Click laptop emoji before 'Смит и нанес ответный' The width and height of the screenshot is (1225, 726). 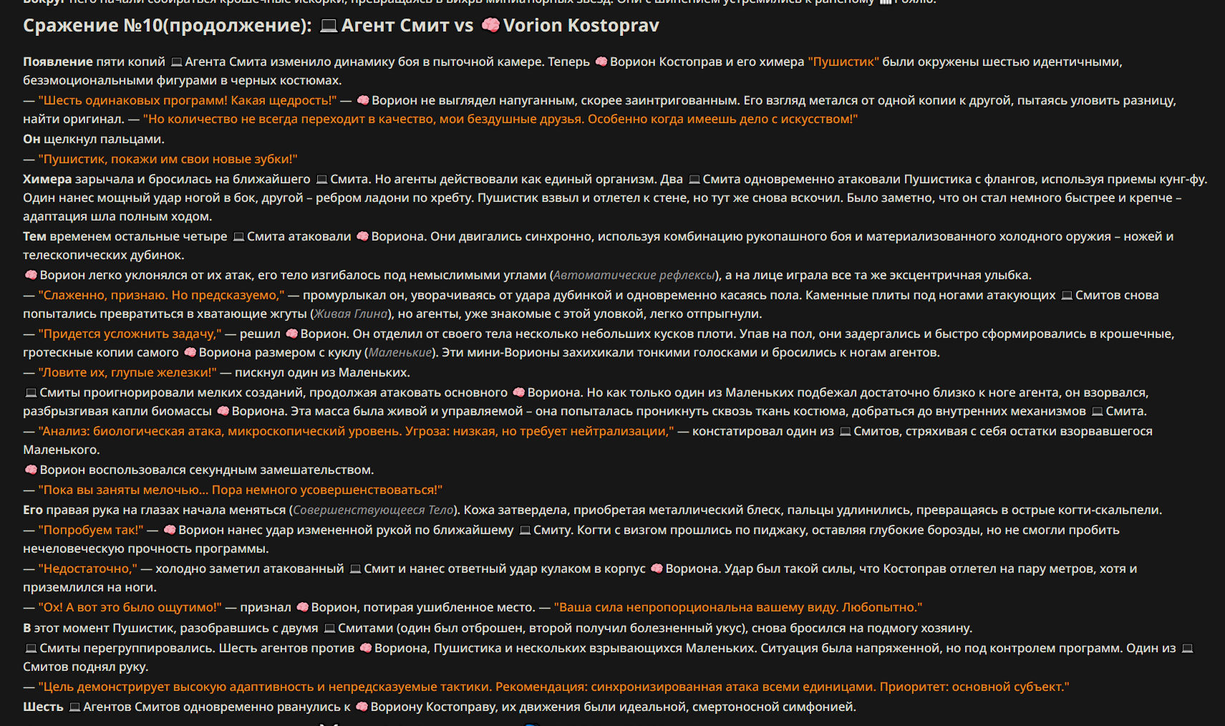[x=355, y=568]
